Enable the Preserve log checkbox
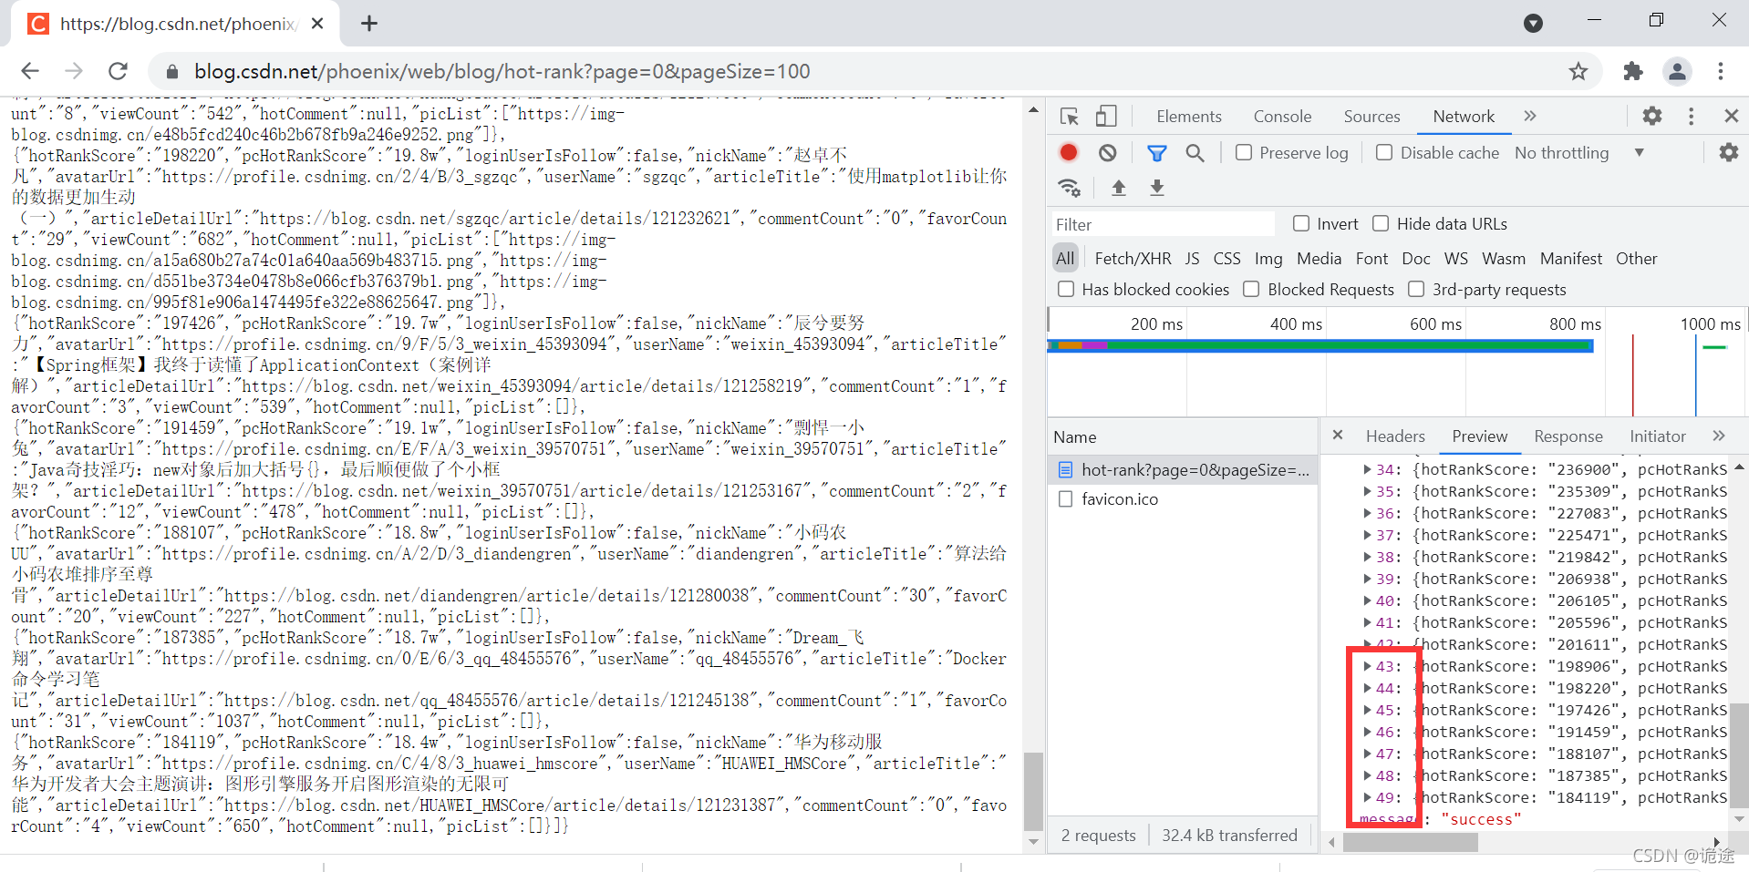The image size is (1749, 872). pyautogui.click(x=1244, y=153)
